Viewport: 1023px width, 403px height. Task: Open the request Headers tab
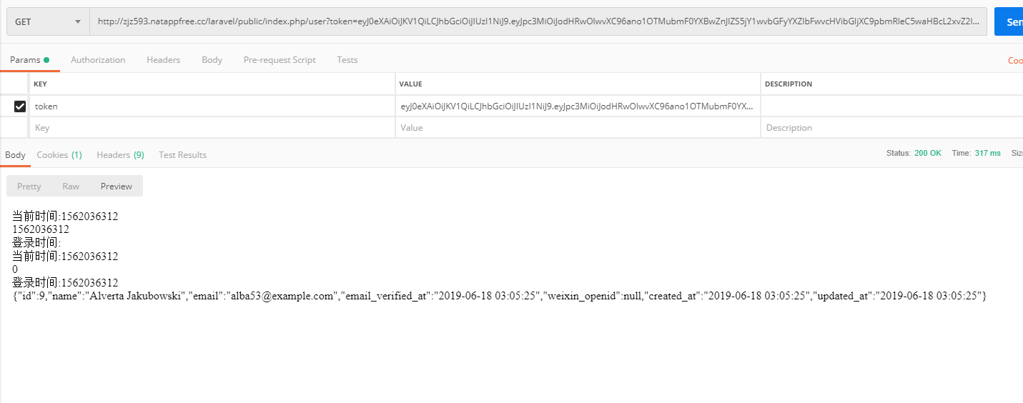pyautogui.click(x=164, y=60)
